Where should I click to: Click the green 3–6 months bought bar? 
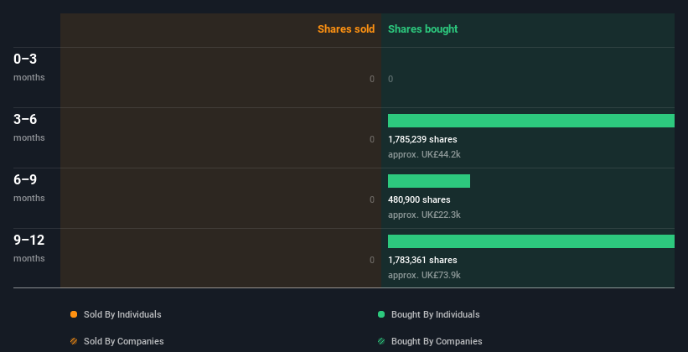pyautogui.click(x=531, y=121)
